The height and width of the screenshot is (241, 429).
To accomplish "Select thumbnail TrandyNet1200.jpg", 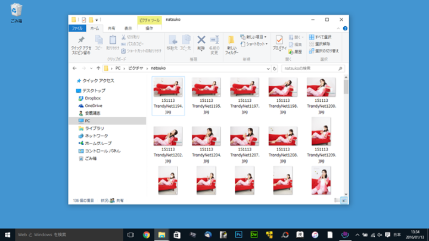I will [321, 96].
